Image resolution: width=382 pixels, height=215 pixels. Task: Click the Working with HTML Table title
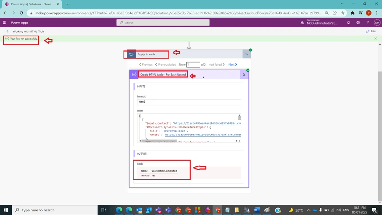tap(28, 31)
